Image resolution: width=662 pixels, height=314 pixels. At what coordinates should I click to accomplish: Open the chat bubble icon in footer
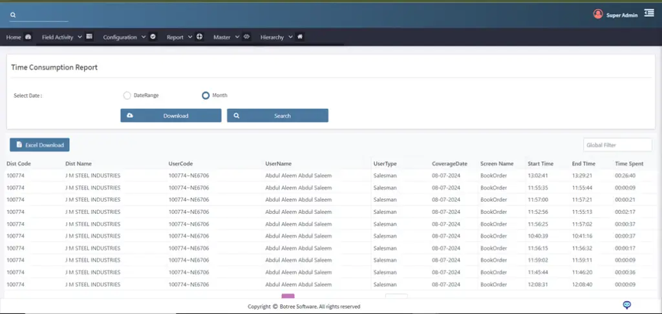click(627, 305)
